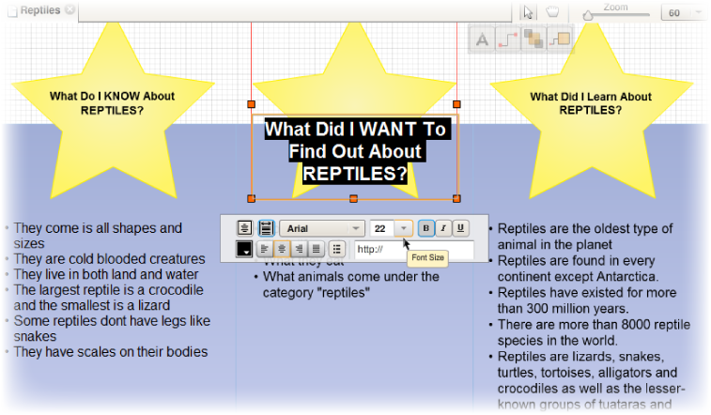The image size is (711, 415).
Task: Align text to the left
Action: point(264,249)
